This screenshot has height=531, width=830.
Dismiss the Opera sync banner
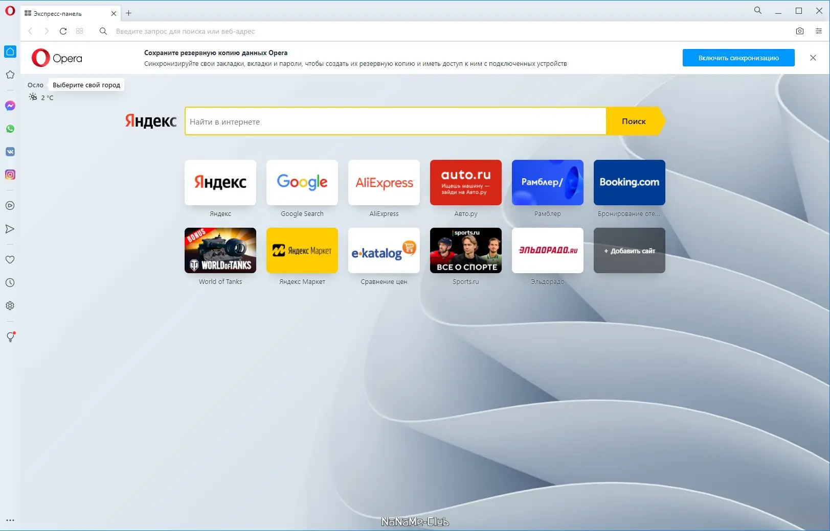pos(813,58)
